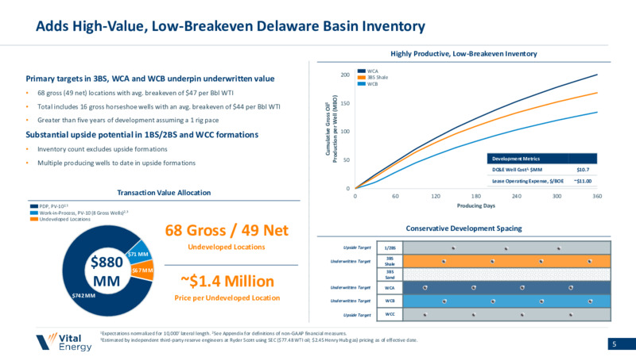Click 'Underwritten Target' label beside WCB

[x=351, y=301]
